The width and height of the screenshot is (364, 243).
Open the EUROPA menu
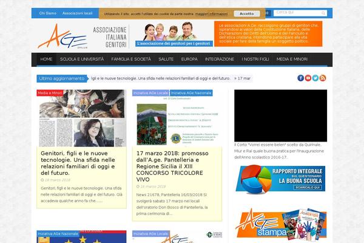189,60
